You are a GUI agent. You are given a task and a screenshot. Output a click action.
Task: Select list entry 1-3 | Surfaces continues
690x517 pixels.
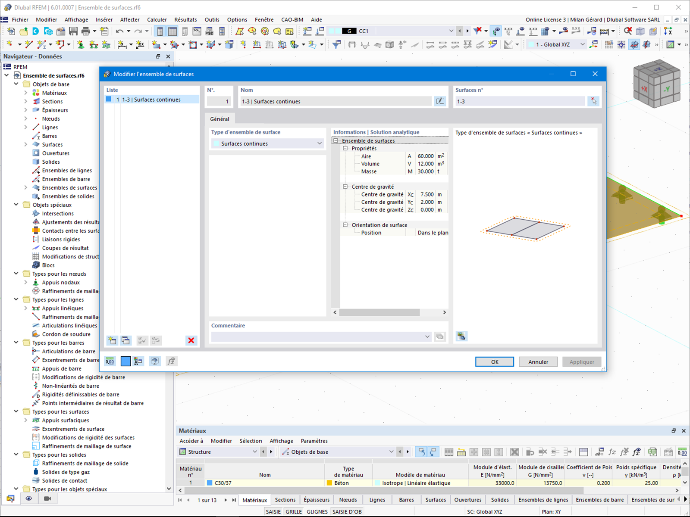152,100
